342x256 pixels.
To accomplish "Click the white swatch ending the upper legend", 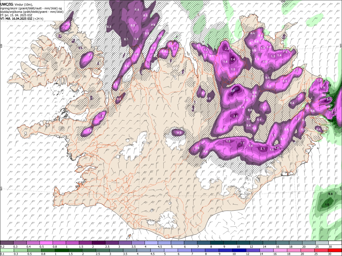I will [335, 243].
